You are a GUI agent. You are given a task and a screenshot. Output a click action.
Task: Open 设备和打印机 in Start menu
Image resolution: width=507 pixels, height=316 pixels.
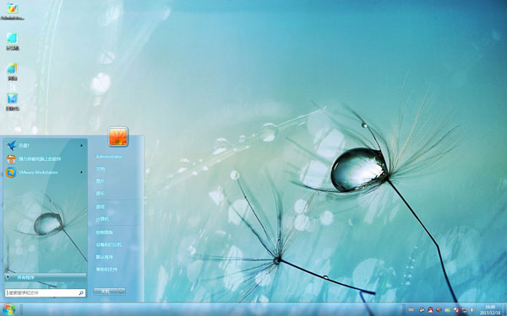coord(109,244)
